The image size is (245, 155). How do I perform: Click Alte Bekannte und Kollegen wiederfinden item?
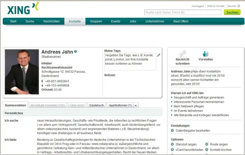[201, 115]
